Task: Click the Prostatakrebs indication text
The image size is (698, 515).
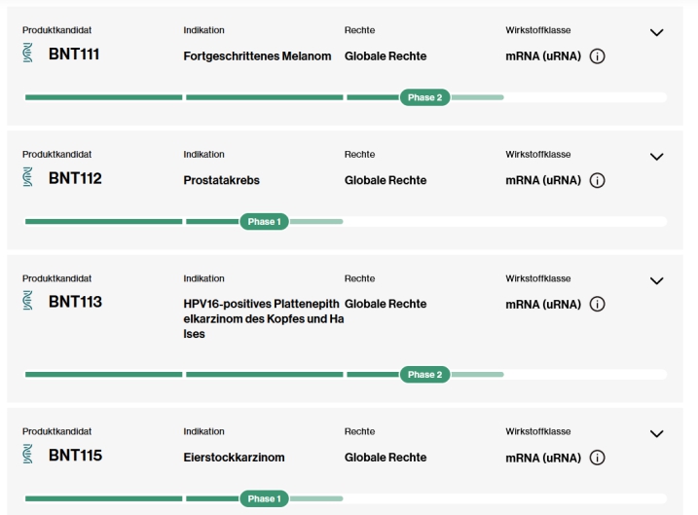Action: pos(223,180)
